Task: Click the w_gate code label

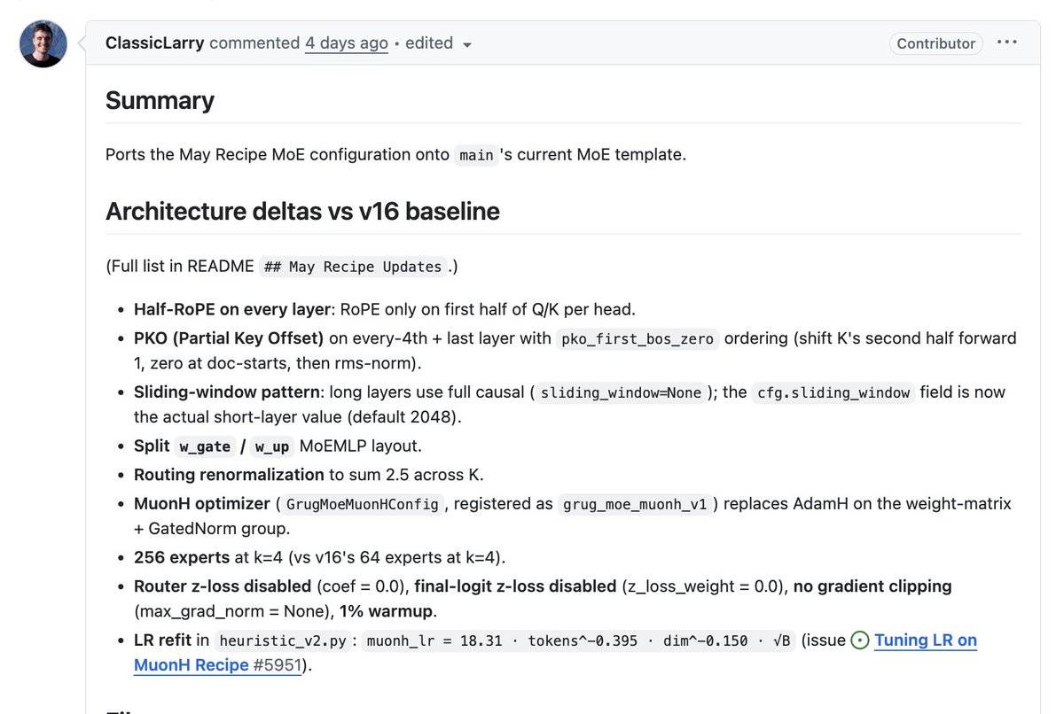Action: (x=205, y=447)
